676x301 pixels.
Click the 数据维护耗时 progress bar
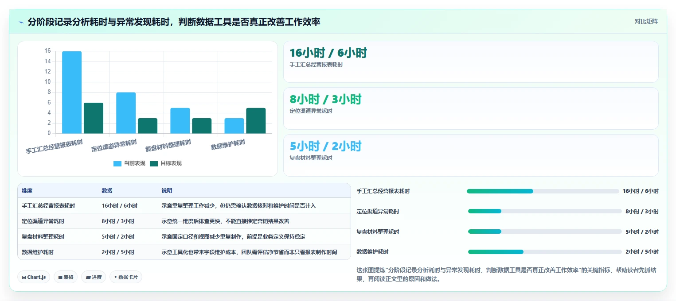(545, 252)
